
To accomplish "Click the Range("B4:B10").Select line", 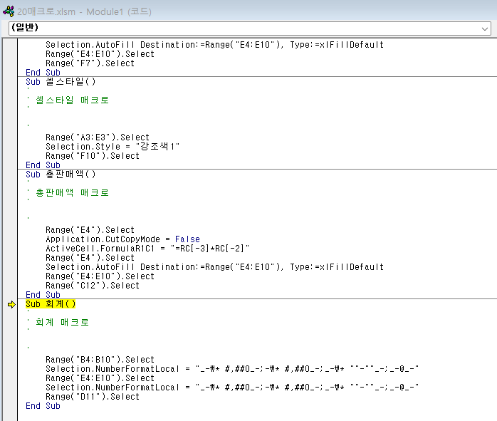I will coord(100,360).
